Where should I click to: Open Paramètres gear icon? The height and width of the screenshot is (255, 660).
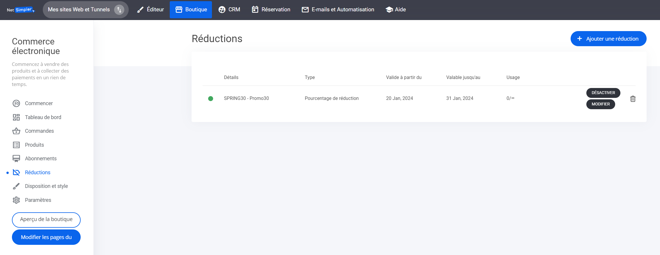[x=16, y=200]
